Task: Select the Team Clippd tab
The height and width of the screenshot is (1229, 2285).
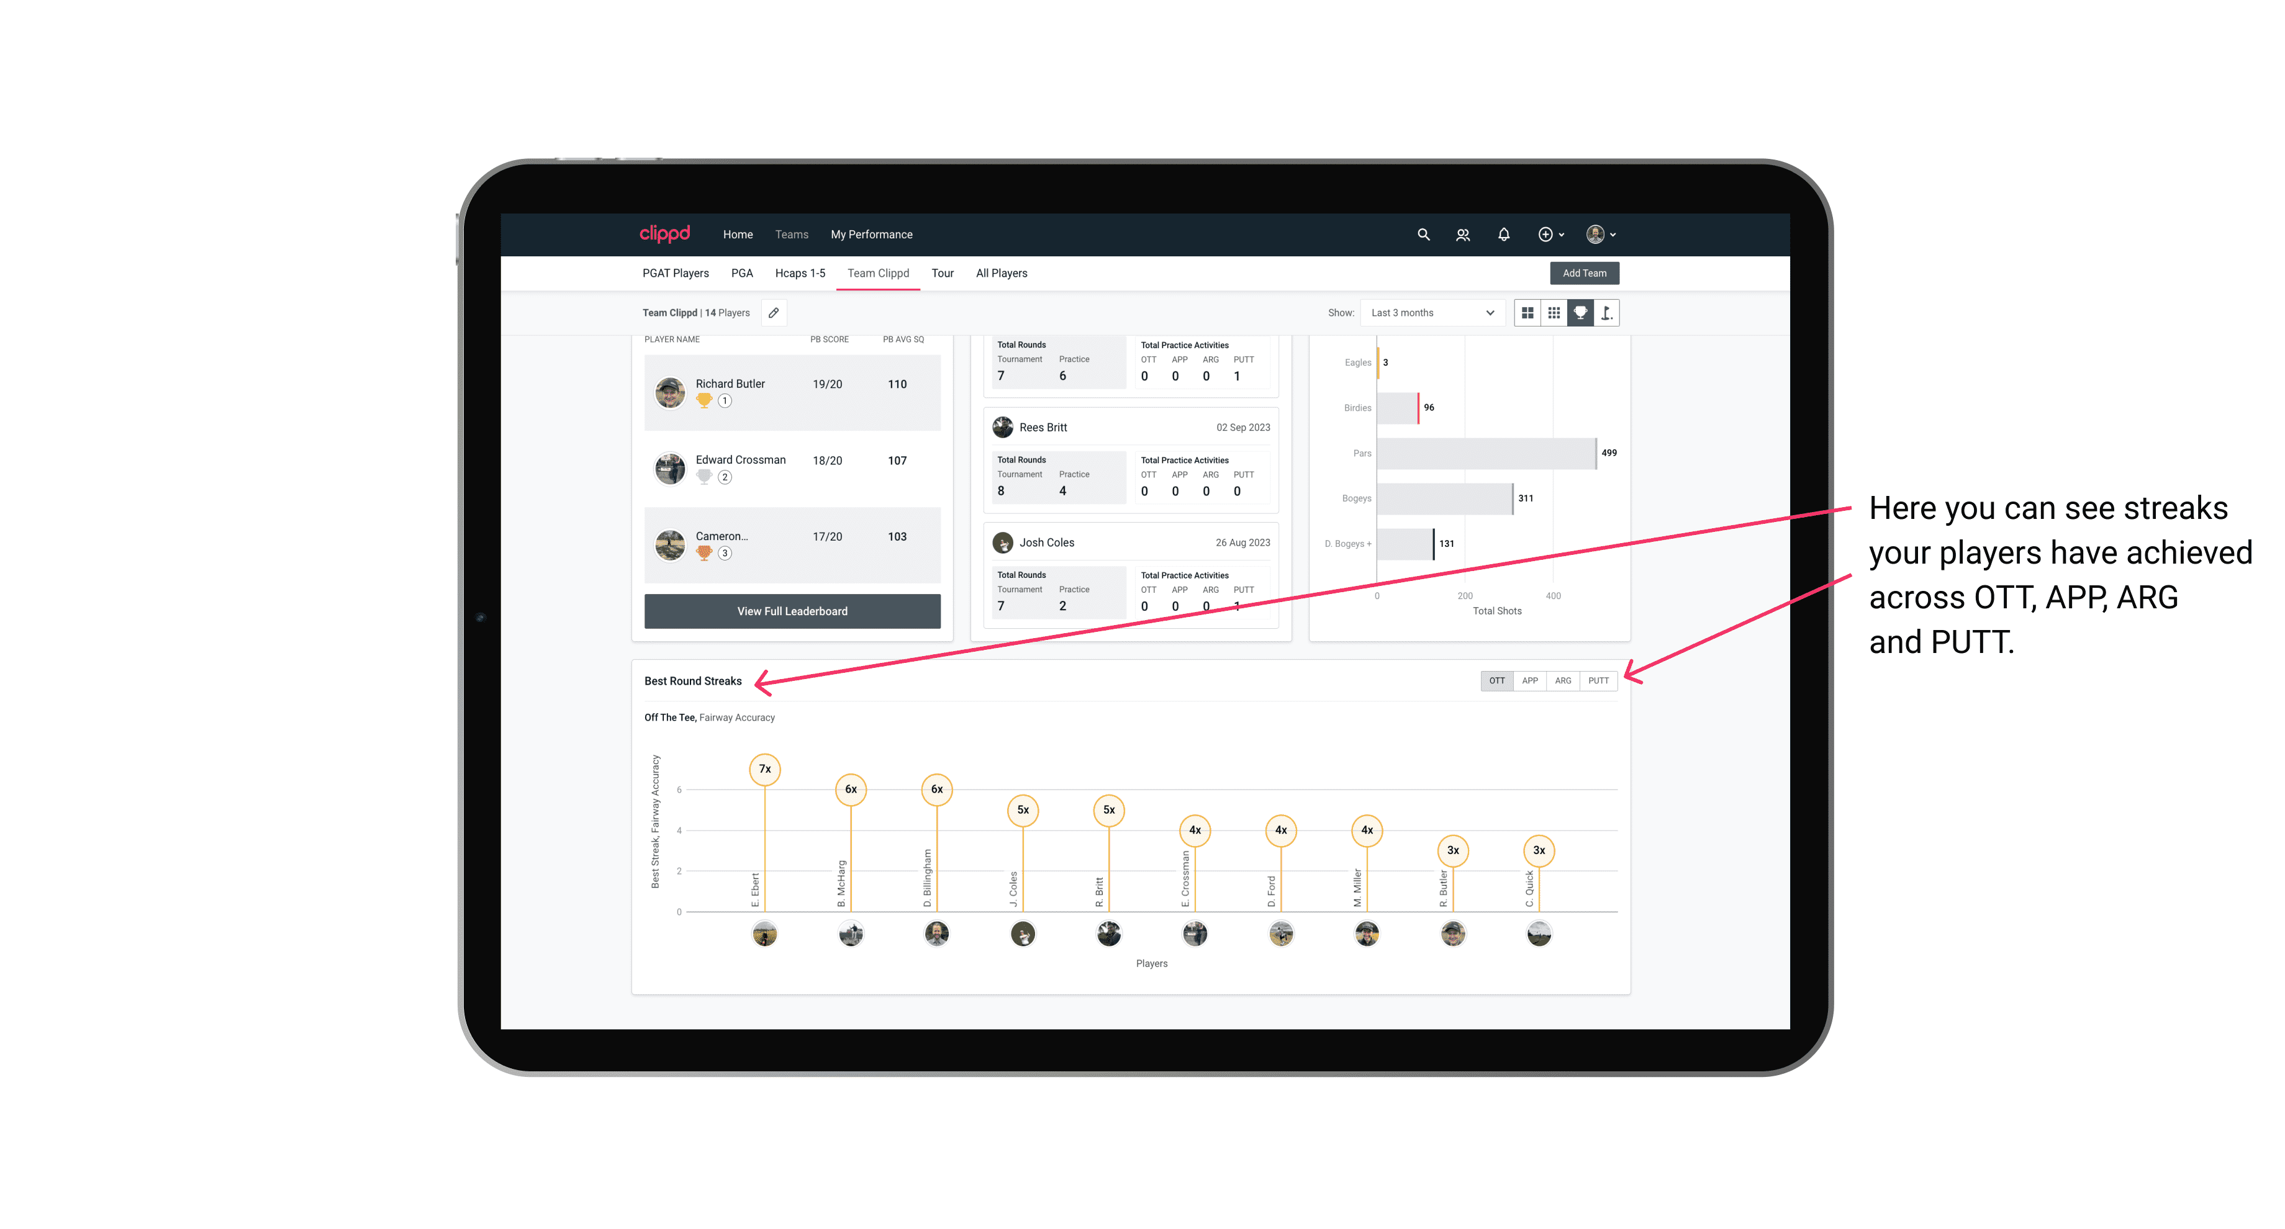Action: pos(879,274)
